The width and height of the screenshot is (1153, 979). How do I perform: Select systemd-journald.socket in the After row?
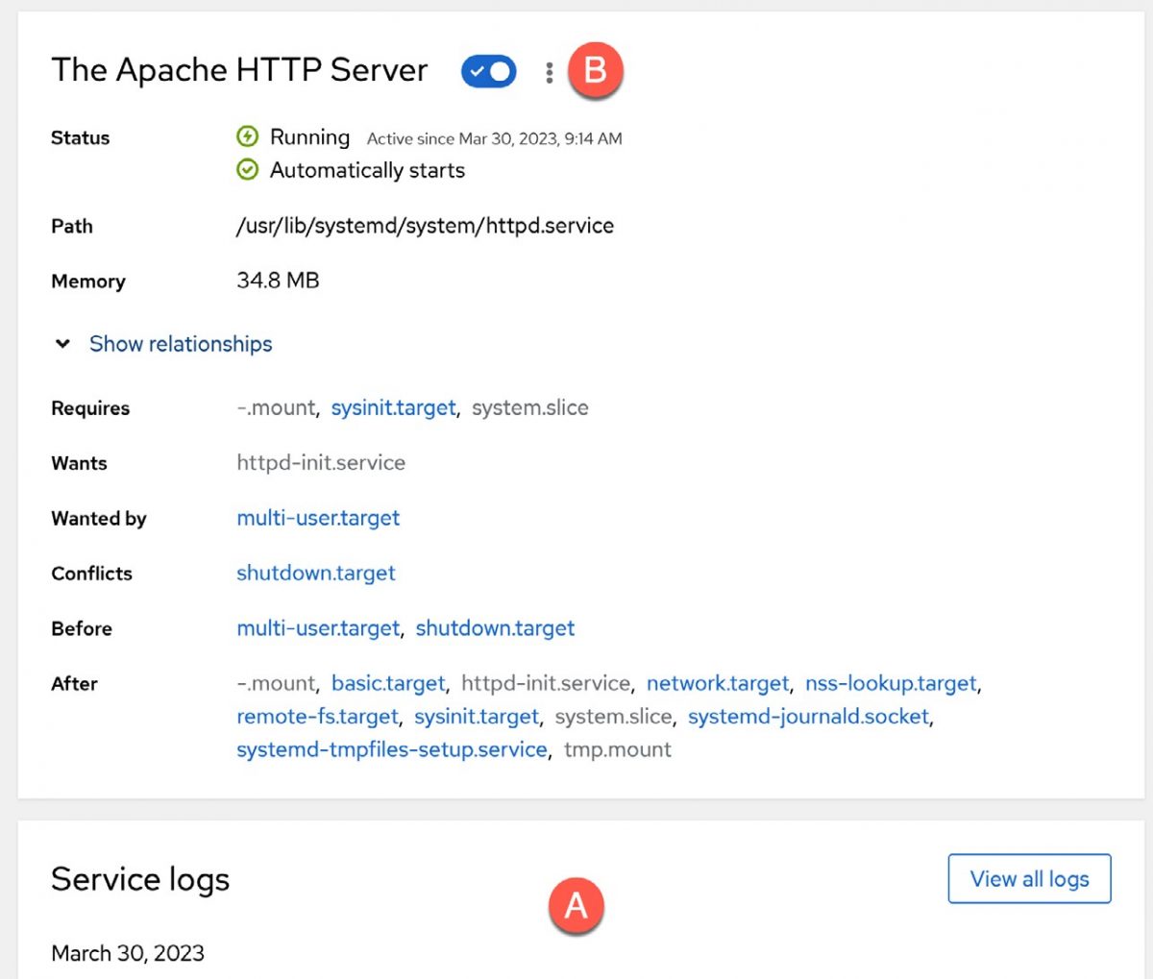click(x=811, y=716)
